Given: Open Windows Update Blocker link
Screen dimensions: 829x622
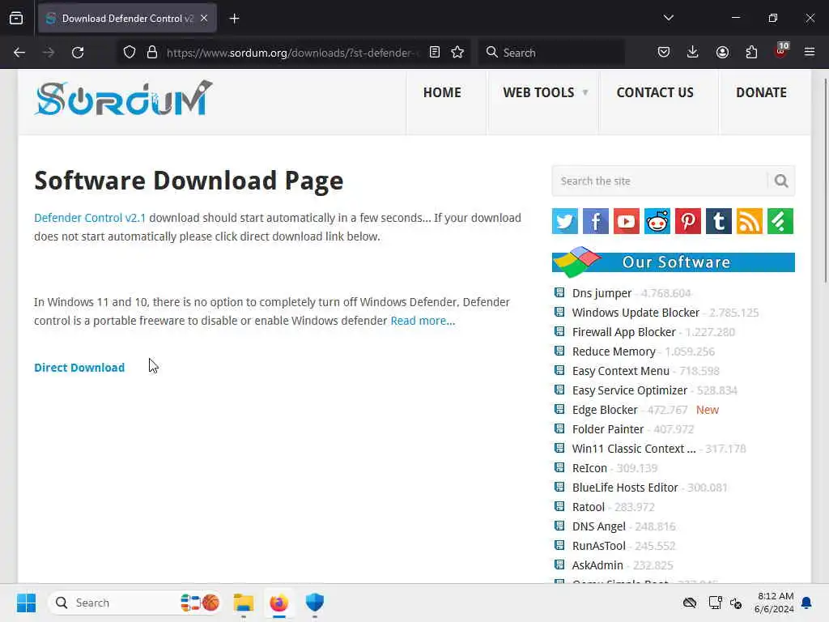Looking at the screenshot, I should click(x=636, y=313).
